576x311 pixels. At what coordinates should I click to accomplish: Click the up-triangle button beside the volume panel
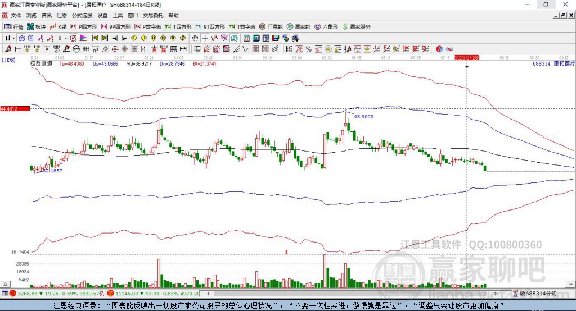(x=5, y=284)
